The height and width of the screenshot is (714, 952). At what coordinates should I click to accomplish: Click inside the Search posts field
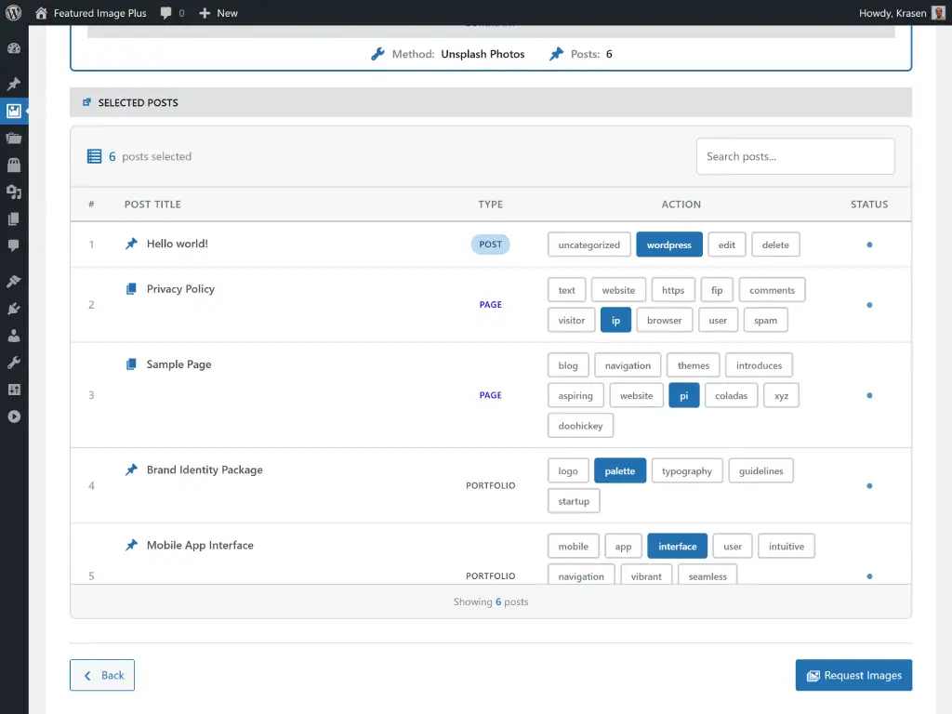(x=795, y=156)
